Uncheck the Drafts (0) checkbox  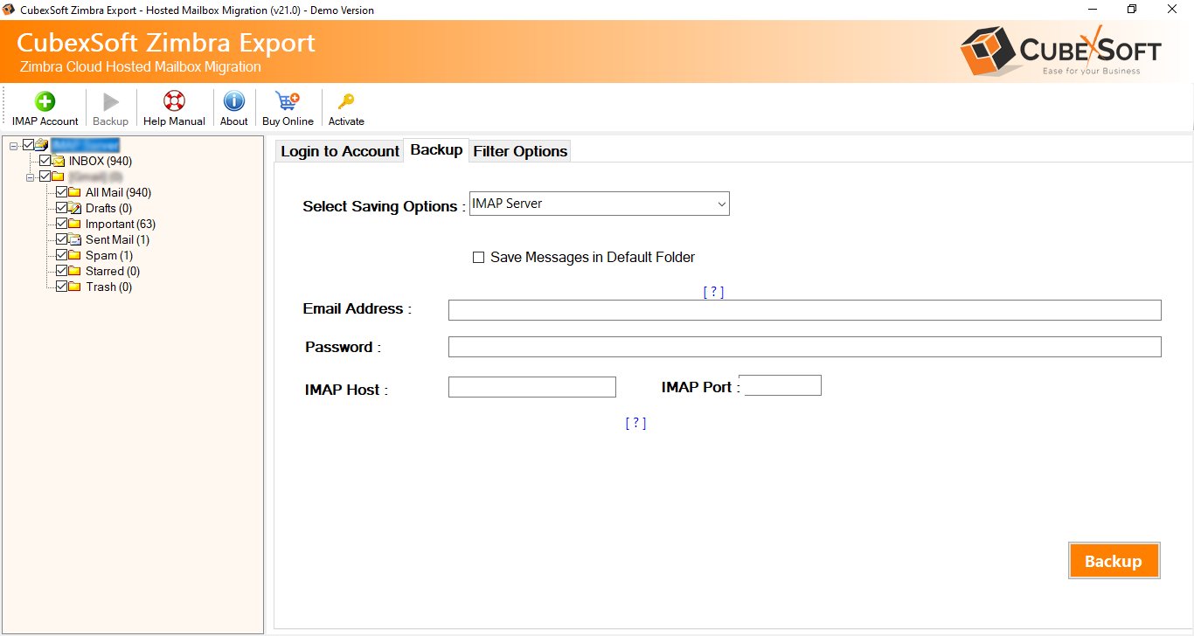(61, 208)
